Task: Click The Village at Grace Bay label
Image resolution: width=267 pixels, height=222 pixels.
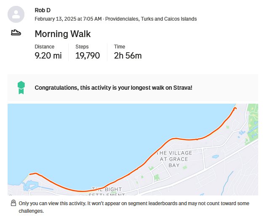Action: tap(174, 159)
